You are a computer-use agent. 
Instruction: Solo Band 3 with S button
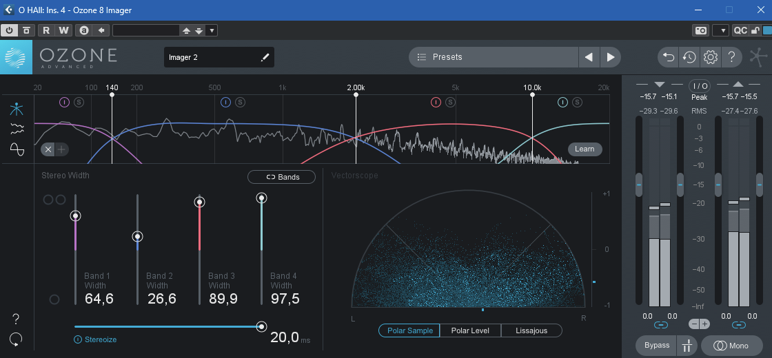[451, 103]
